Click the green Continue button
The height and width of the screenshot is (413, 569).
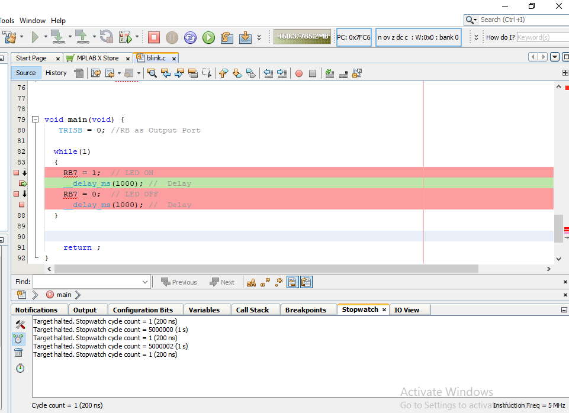click(x=208, y=37)
